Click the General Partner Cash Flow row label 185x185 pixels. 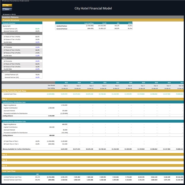click(13, 180)
